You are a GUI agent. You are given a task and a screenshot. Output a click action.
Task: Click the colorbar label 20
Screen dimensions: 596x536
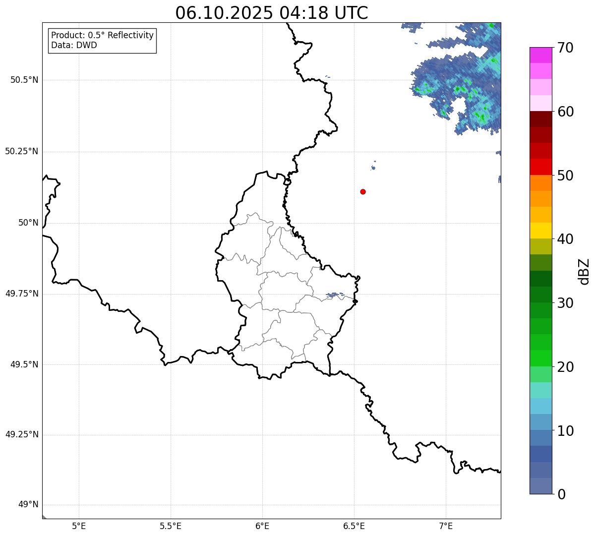click(565, 367)
